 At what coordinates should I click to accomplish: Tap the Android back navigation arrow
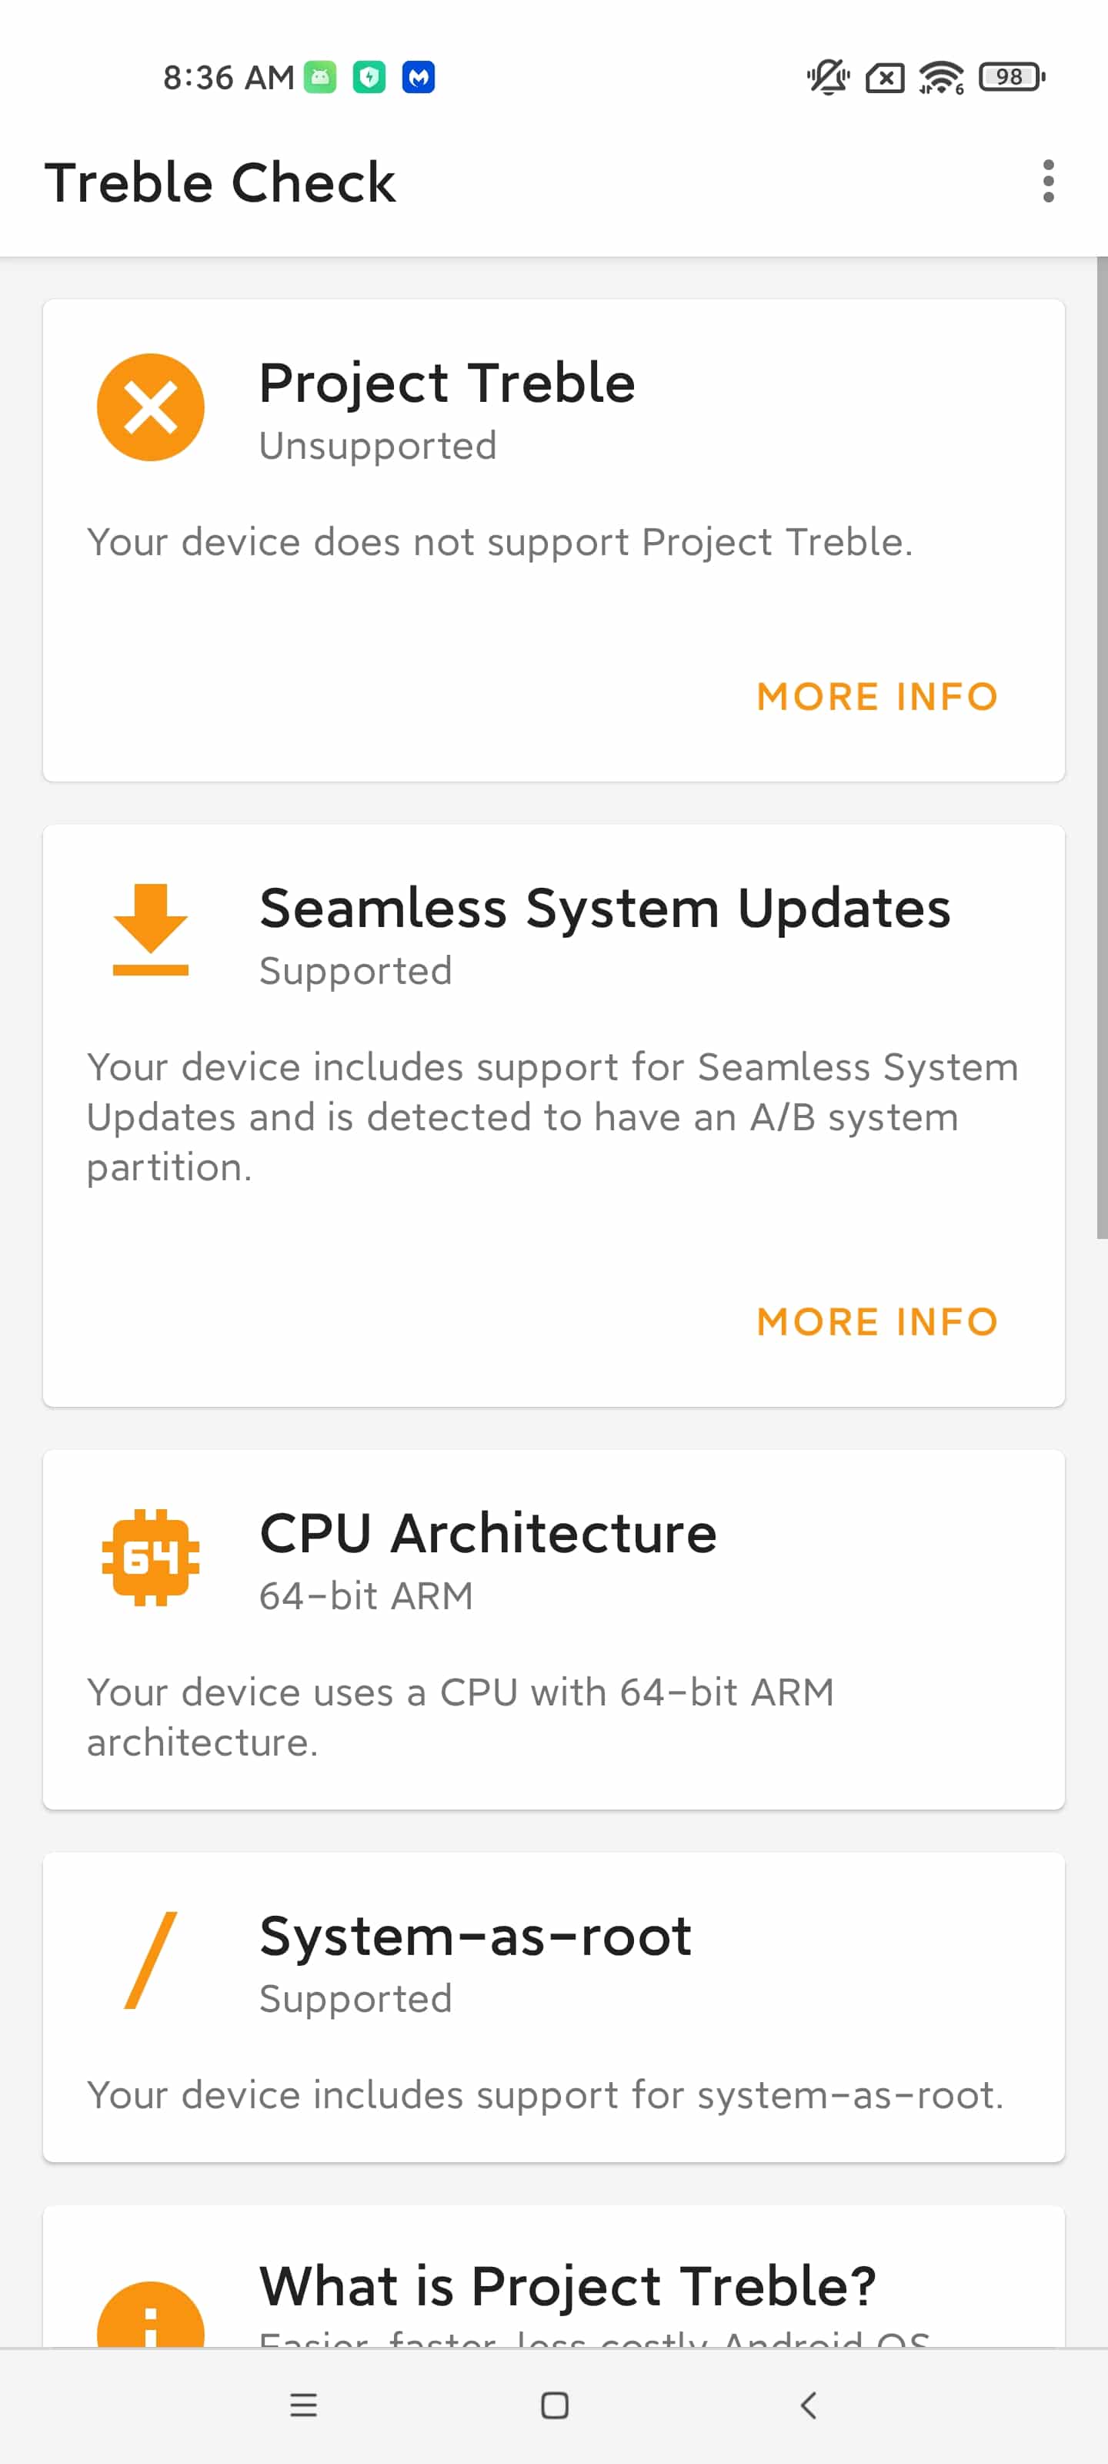click(808, 2405)
